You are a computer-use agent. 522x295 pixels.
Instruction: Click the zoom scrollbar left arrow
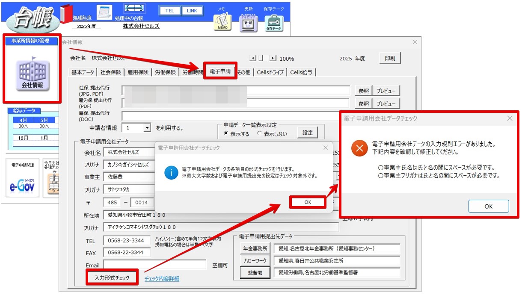click(252, 58)
